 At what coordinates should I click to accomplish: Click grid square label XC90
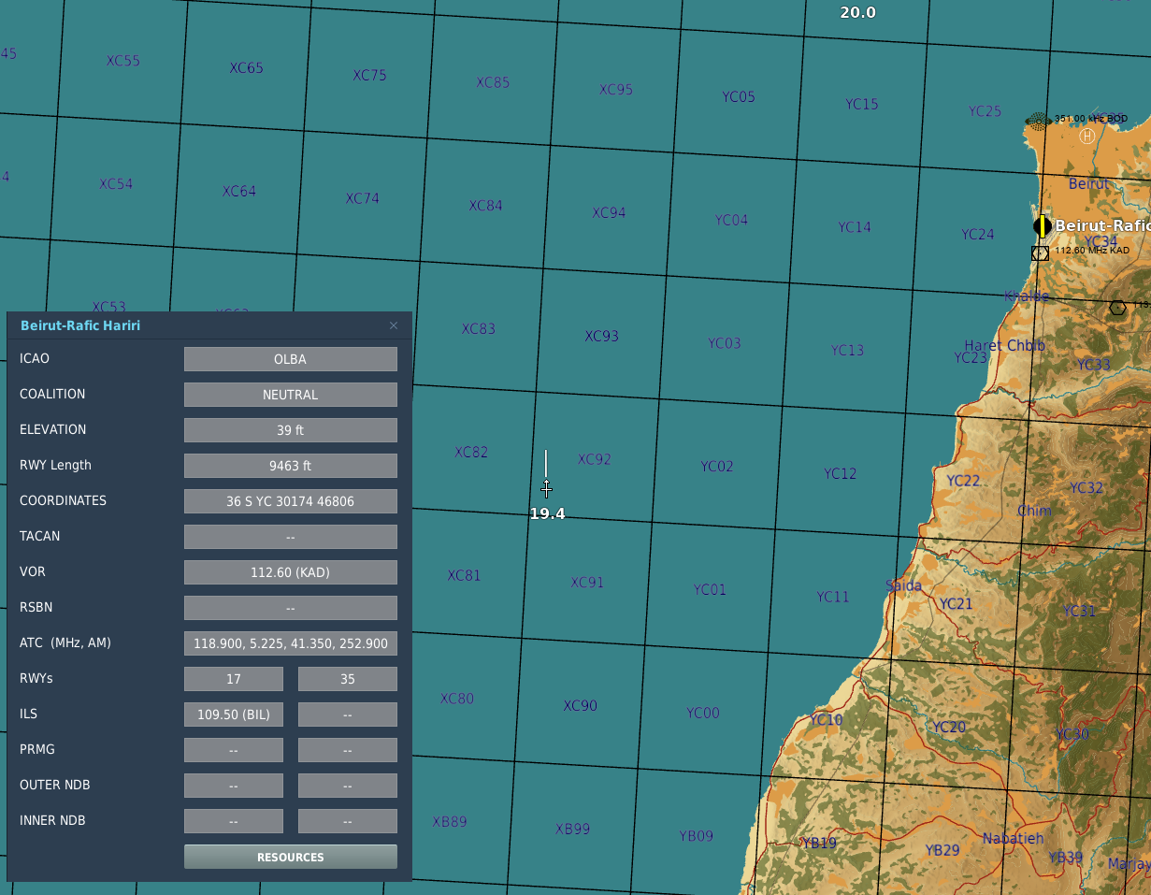(x=580, y=705)
